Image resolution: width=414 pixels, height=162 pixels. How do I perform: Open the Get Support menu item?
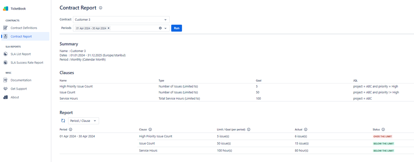[x=25, y=88]
